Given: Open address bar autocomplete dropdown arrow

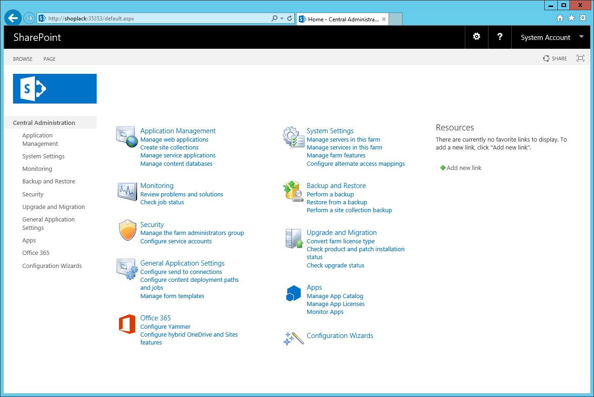Looking at the screenshot, I should tap(282, 19).
